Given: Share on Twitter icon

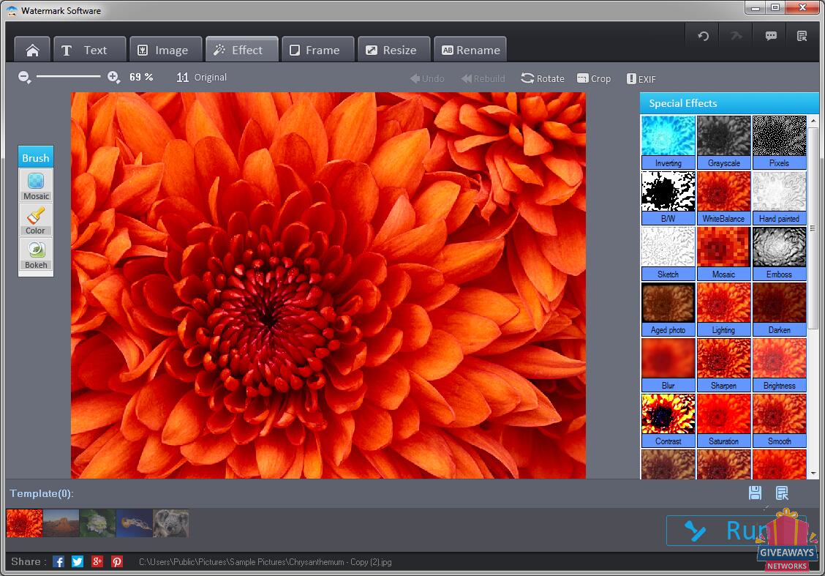Looking at the screenshot, I should (78, 562).
